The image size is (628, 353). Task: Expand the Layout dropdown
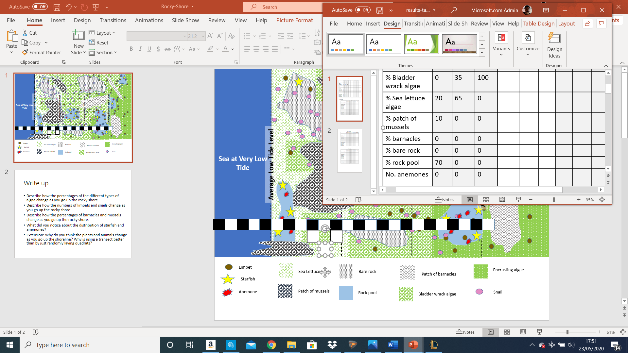coord(102,33)
